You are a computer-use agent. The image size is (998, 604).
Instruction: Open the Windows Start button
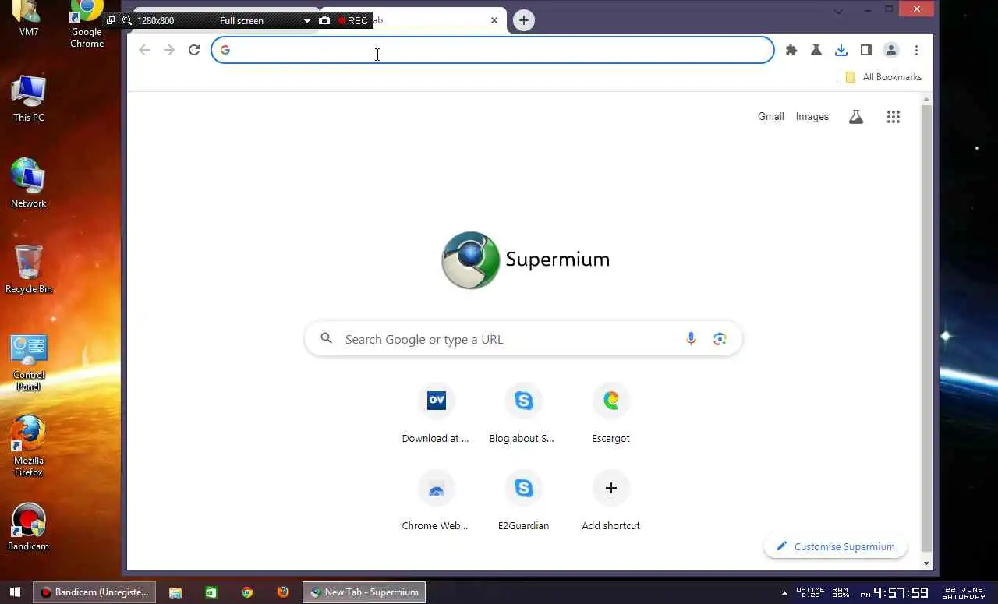point(15,592)
